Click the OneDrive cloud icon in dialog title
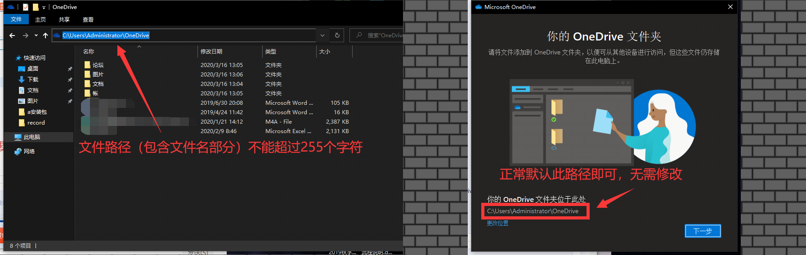 coord(478,7)
